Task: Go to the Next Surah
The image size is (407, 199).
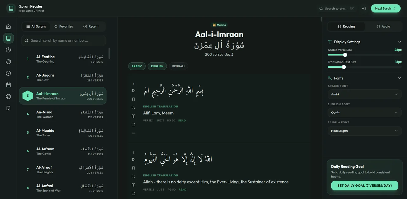Action: 386,9
